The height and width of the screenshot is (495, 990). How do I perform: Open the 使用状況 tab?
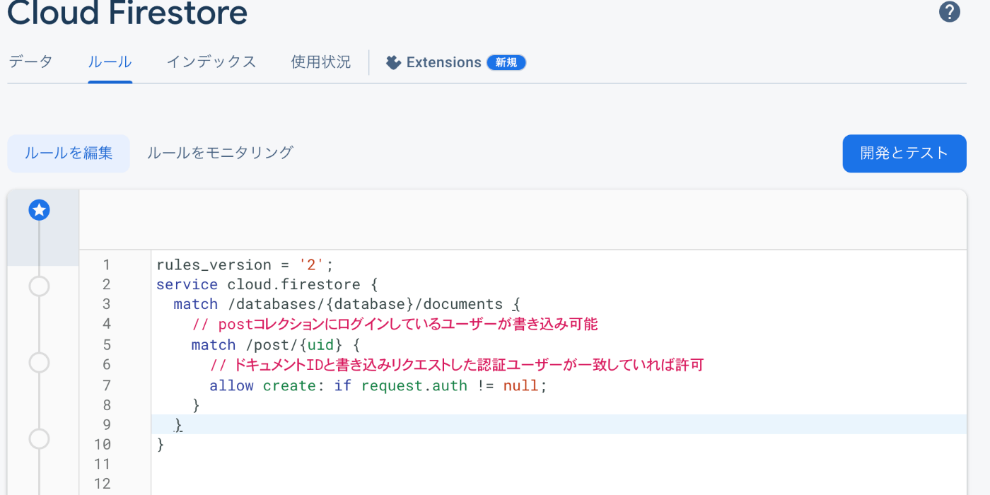[x=321, y=62]
